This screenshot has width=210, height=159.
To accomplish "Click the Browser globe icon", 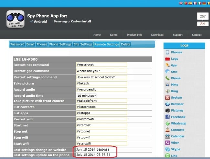I will click(x=167, y=104).
